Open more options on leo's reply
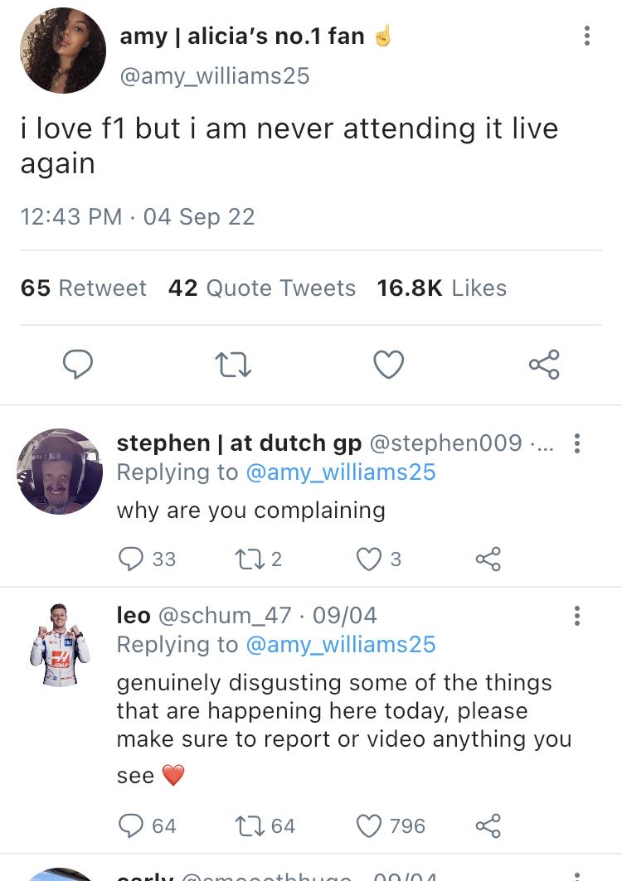The width and height of the screenshot is (622, 881). click(577, 616)
